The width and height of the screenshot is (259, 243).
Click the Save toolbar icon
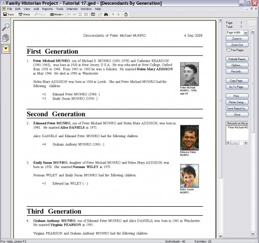click(x=8, y=14)
